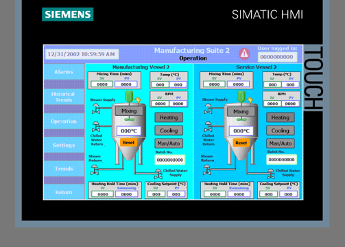Set Cooling Setpoint SV for Service Vessel 2
The image size is (345, 247).
[x=269, y=194]
